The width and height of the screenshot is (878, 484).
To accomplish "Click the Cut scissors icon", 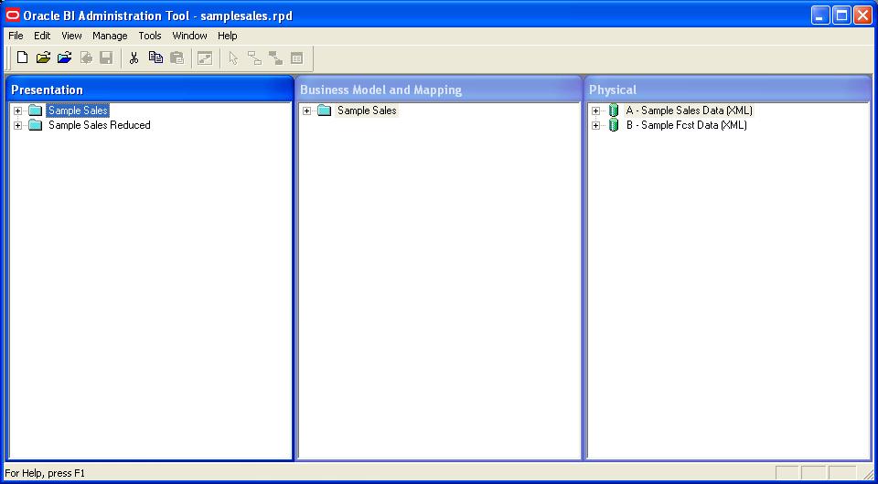I will (x=134, y=58).
